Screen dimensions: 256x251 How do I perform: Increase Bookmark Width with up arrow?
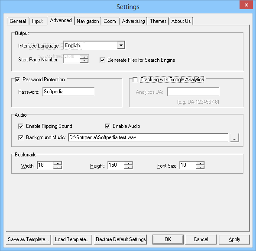point(58,163)
